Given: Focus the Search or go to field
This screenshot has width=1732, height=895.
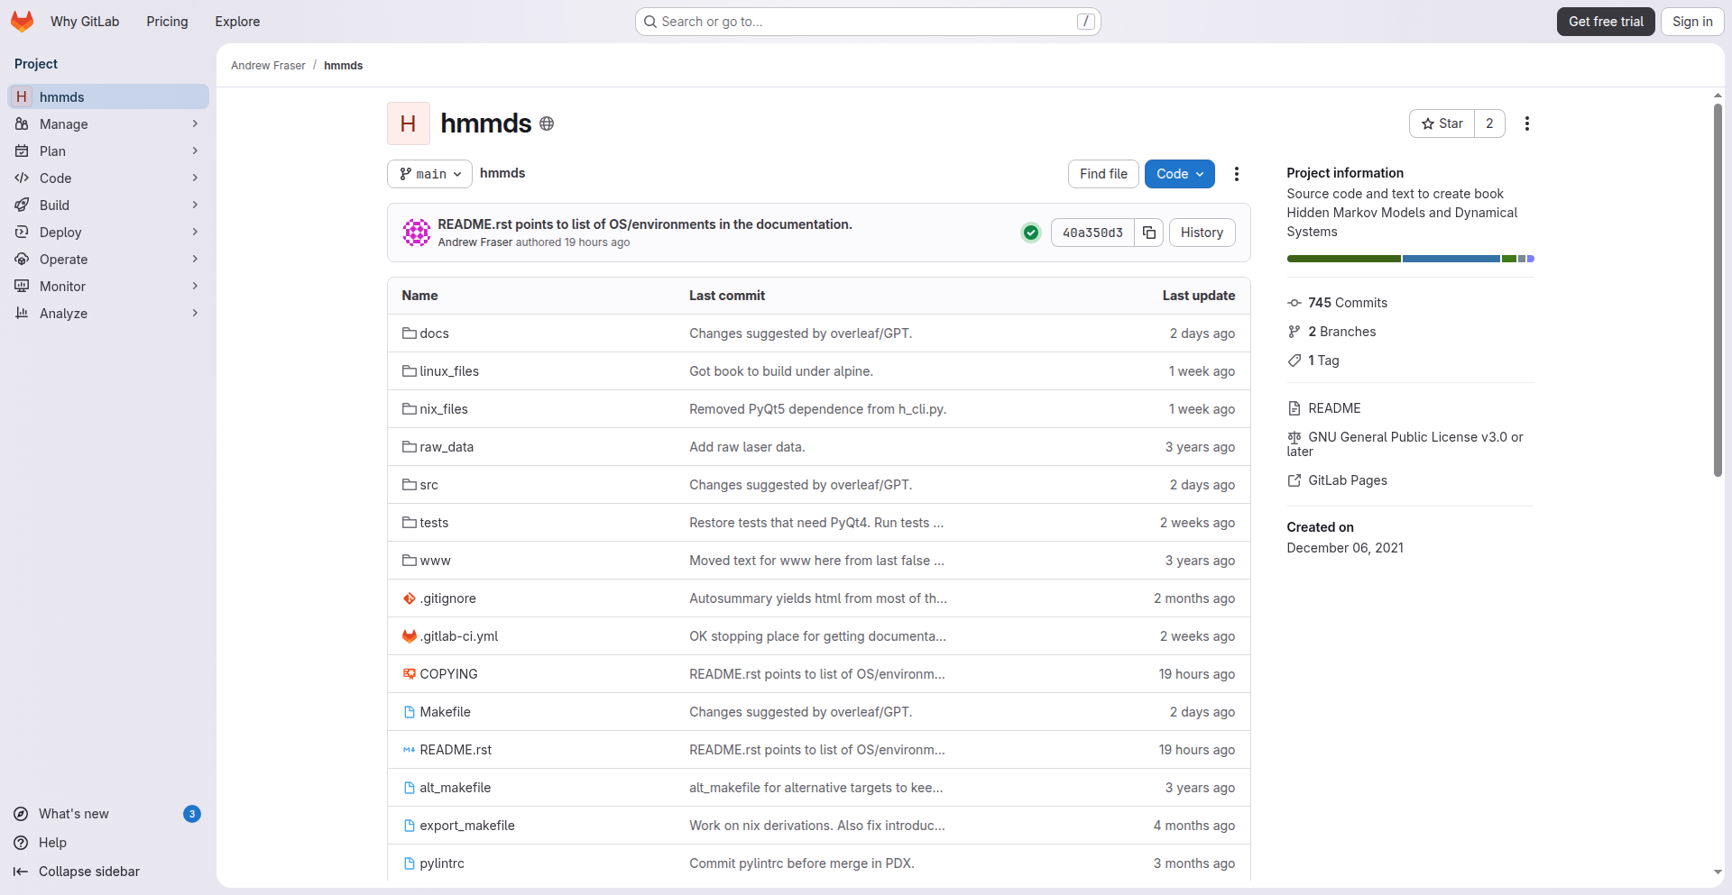Looking at the screenshot, I should (867, 22).
